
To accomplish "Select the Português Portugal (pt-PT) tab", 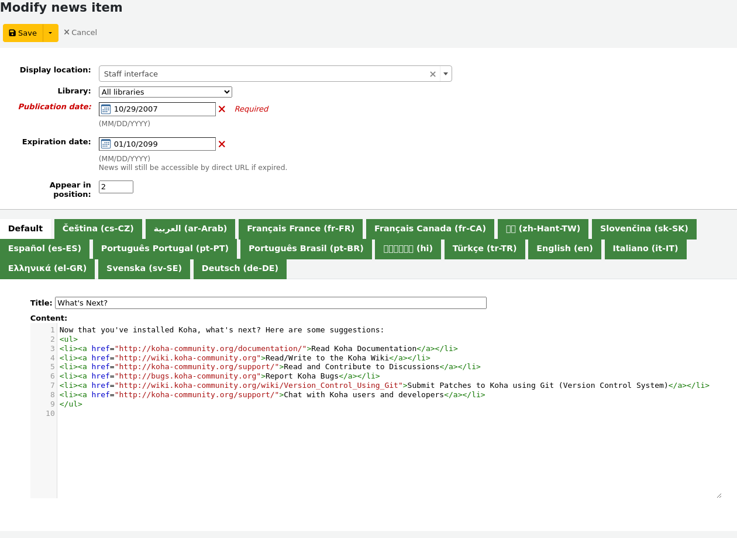I will (165, 249).
